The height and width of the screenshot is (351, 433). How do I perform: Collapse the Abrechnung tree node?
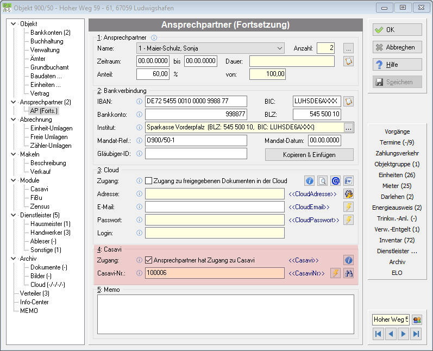coord(13,120)
